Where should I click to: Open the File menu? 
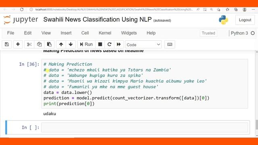(11, 33)
